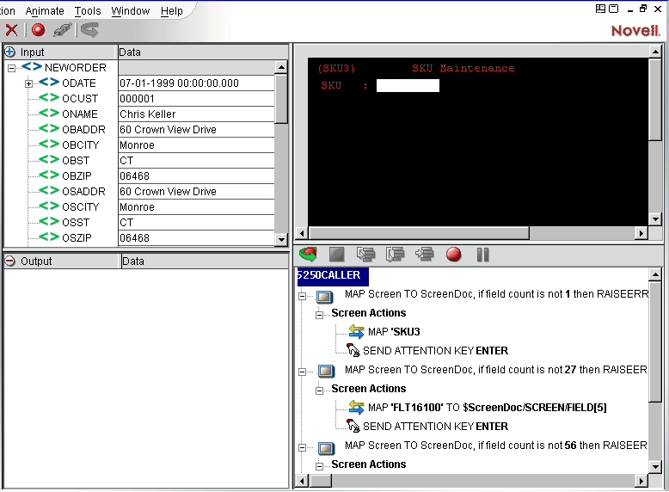Click the Data header in Output pane
This screenshot has height=492, width=669.
[205, 261]
